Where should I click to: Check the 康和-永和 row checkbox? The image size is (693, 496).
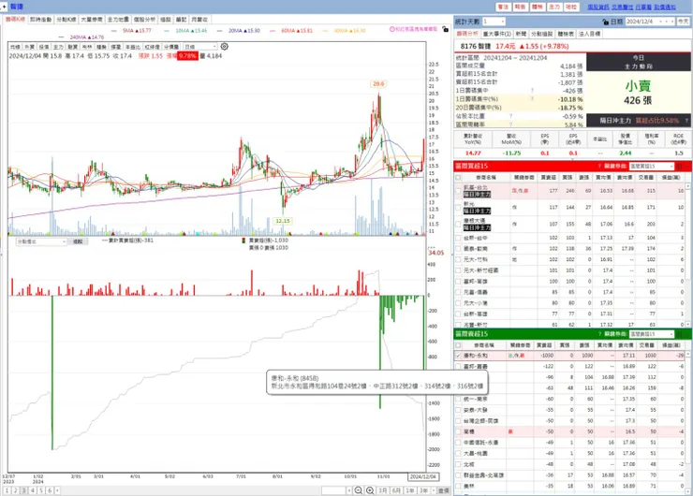coord(458,356)
